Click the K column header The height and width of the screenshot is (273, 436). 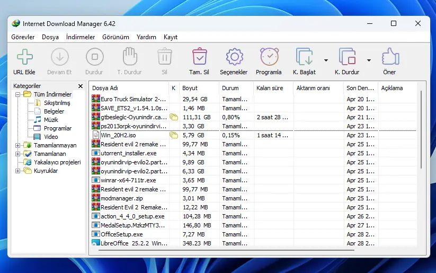(174, 88)
